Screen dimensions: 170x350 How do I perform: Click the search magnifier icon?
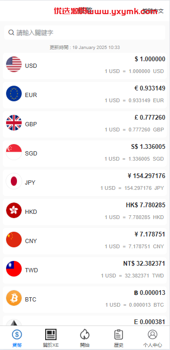point(11,33)
